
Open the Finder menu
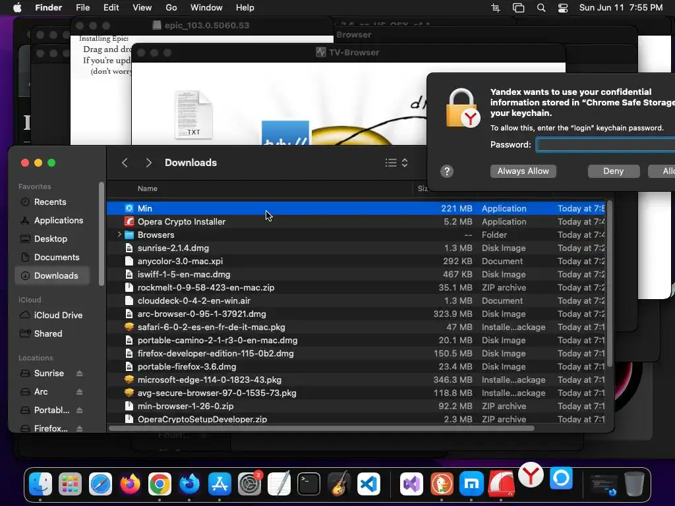tap(48, 8)
